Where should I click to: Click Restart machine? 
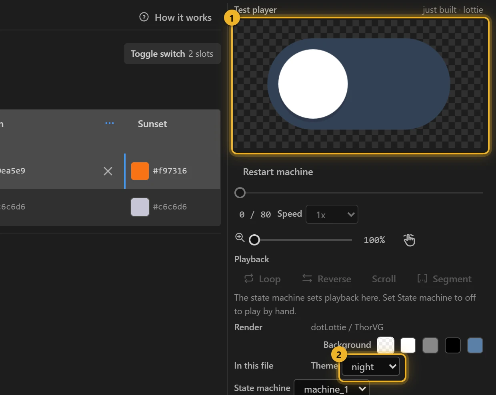coord(278,172)
